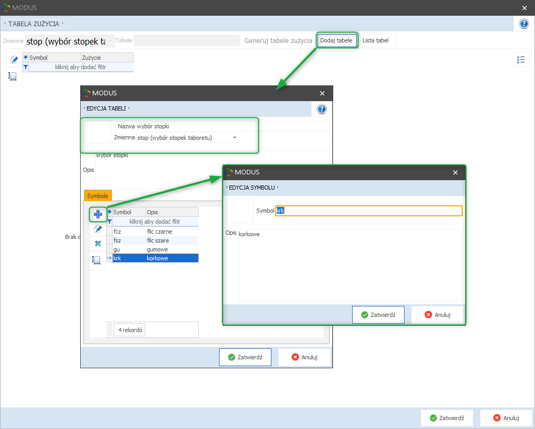Screen dimensions: 535x429
Task: Click the pencil edit icon in Symbole panel
Action: (97, 229)
